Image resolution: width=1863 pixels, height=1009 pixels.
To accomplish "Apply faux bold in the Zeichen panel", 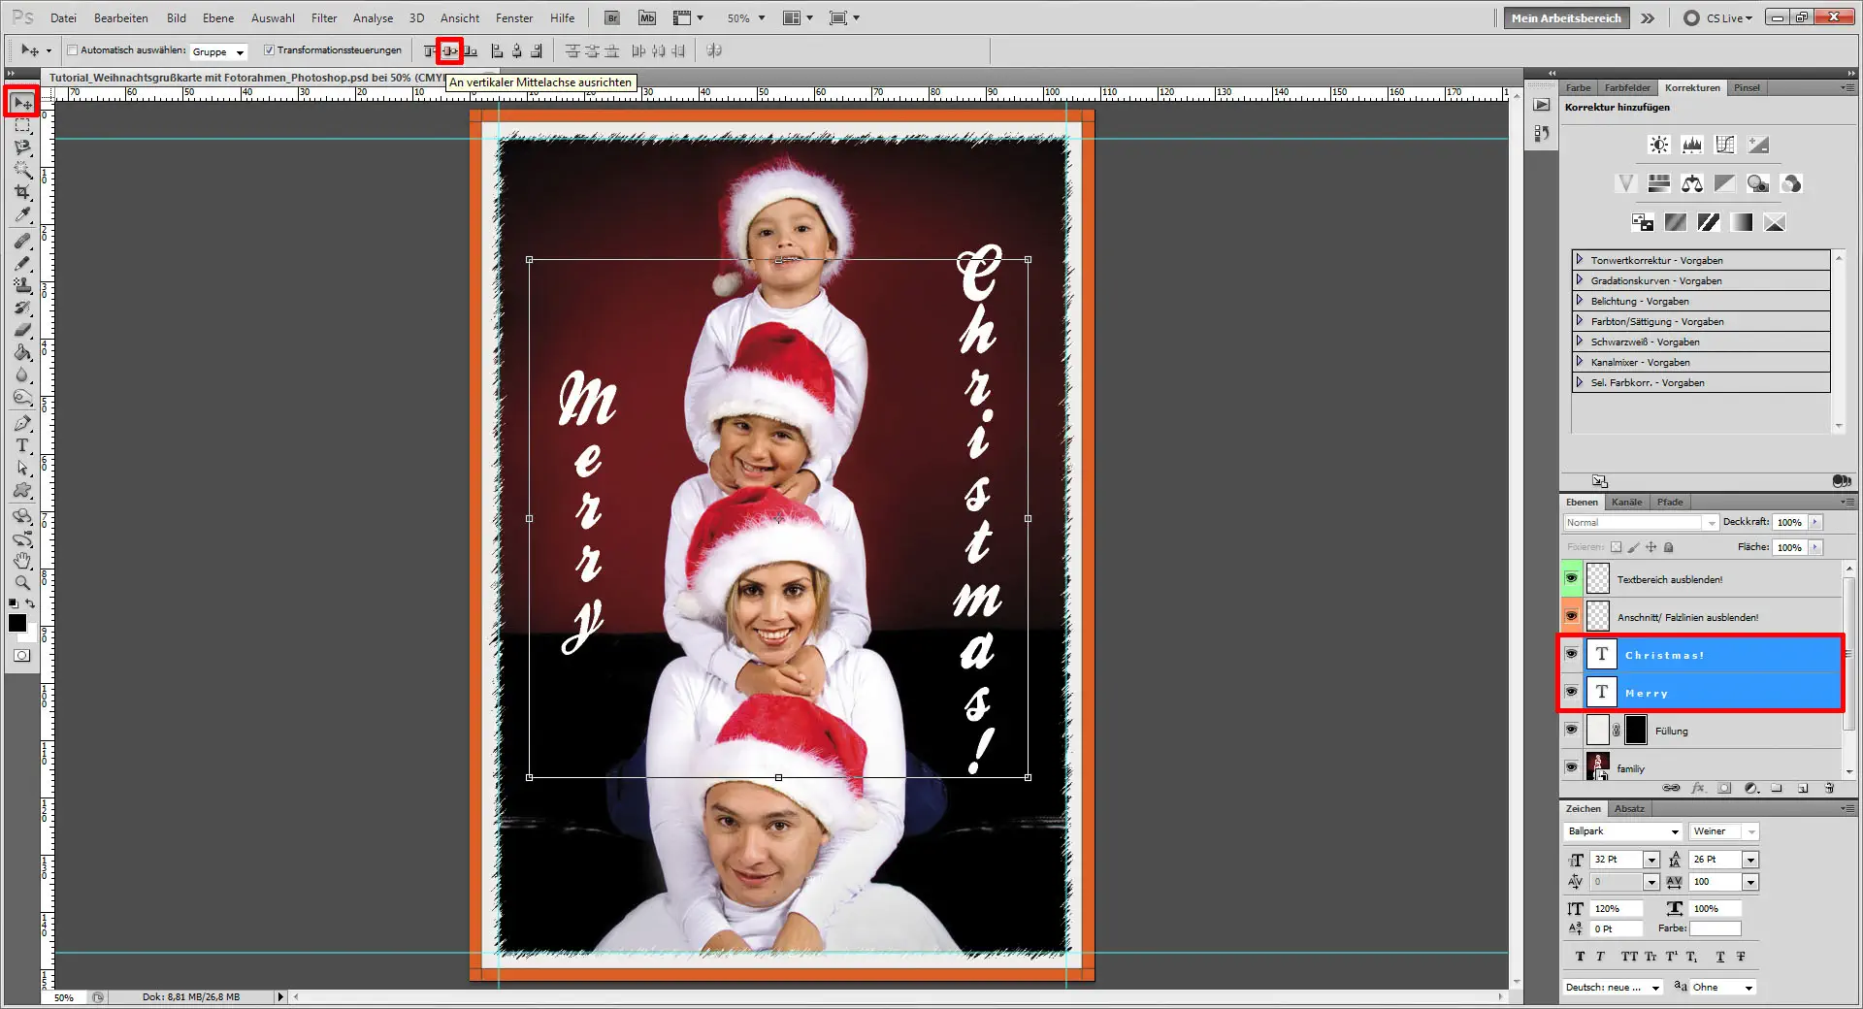I will (x=1580, y=957).
